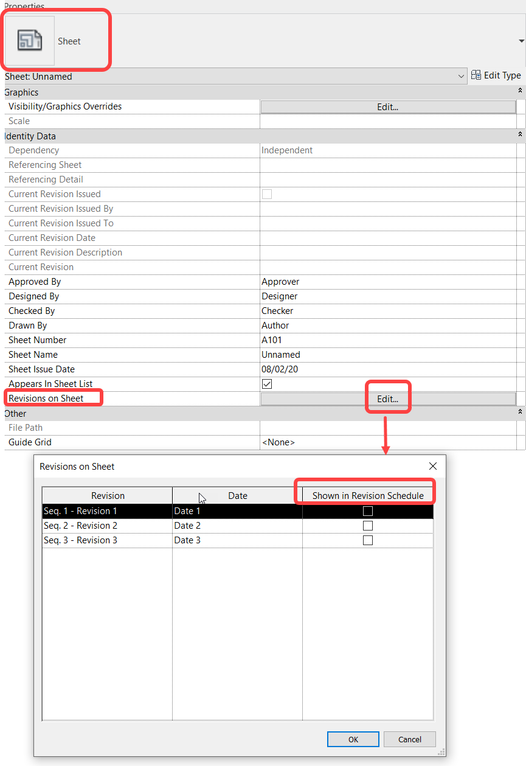526x766 pixels.
Task: Cancel the Revisions on Sheet dialog
Action: click(409, 739)
